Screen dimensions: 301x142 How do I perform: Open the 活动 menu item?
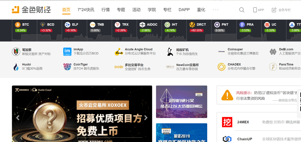tap(136, 10)
